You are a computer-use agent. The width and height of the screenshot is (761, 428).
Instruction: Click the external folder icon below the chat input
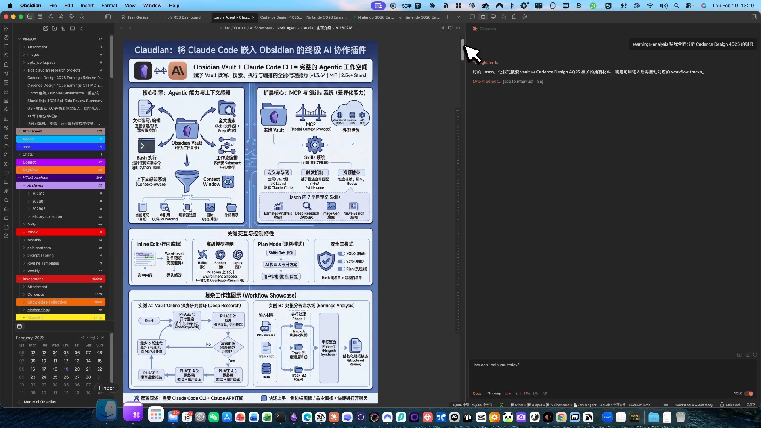(x=535, y=394)
